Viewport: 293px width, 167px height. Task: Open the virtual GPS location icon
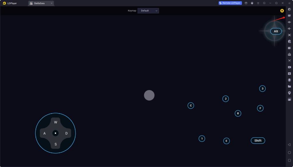point(289,93)
